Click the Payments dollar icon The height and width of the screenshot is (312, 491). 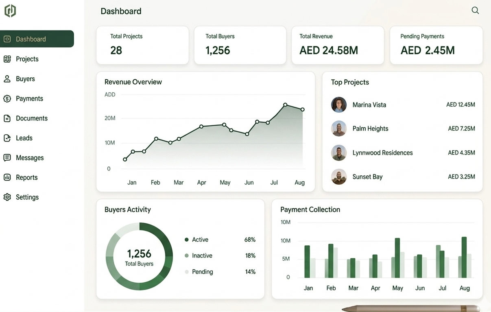point(7,98)
